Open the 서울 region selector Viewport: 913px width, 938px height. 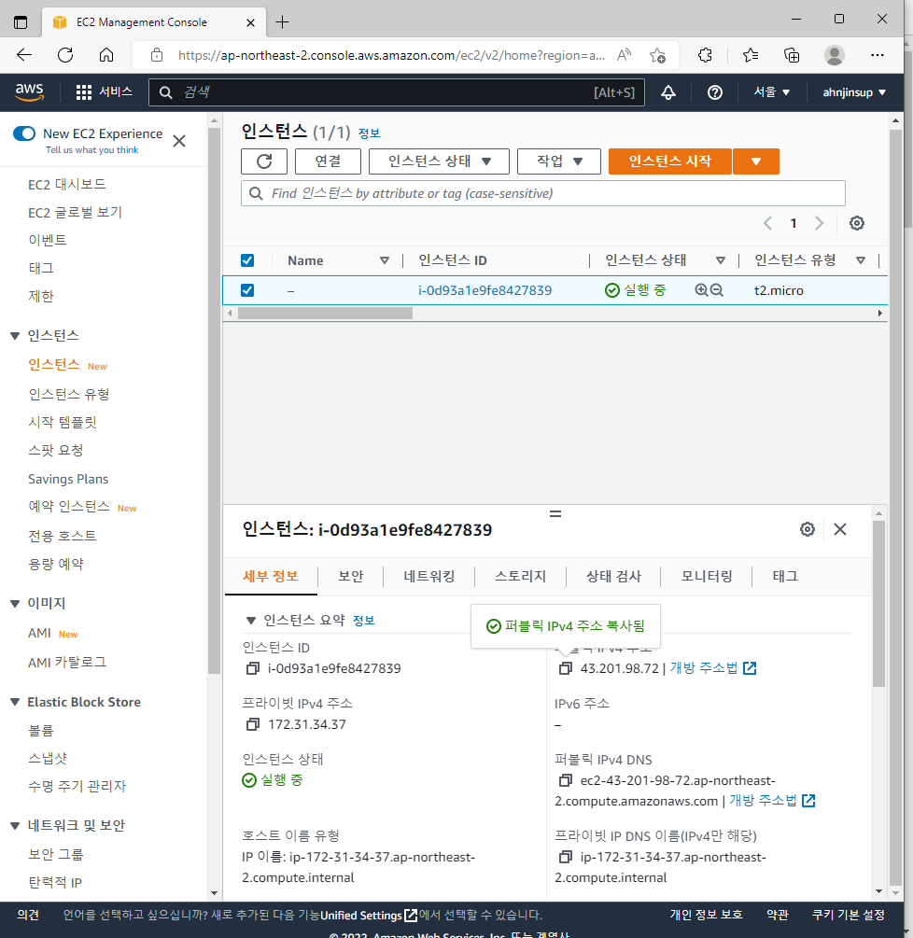771,92
